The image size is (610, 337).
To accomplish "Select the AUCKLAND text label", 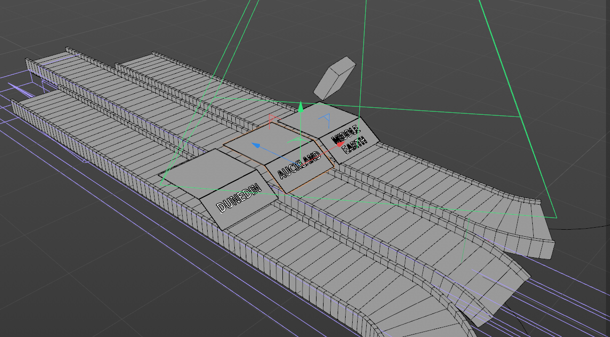I will pos(299,164).
